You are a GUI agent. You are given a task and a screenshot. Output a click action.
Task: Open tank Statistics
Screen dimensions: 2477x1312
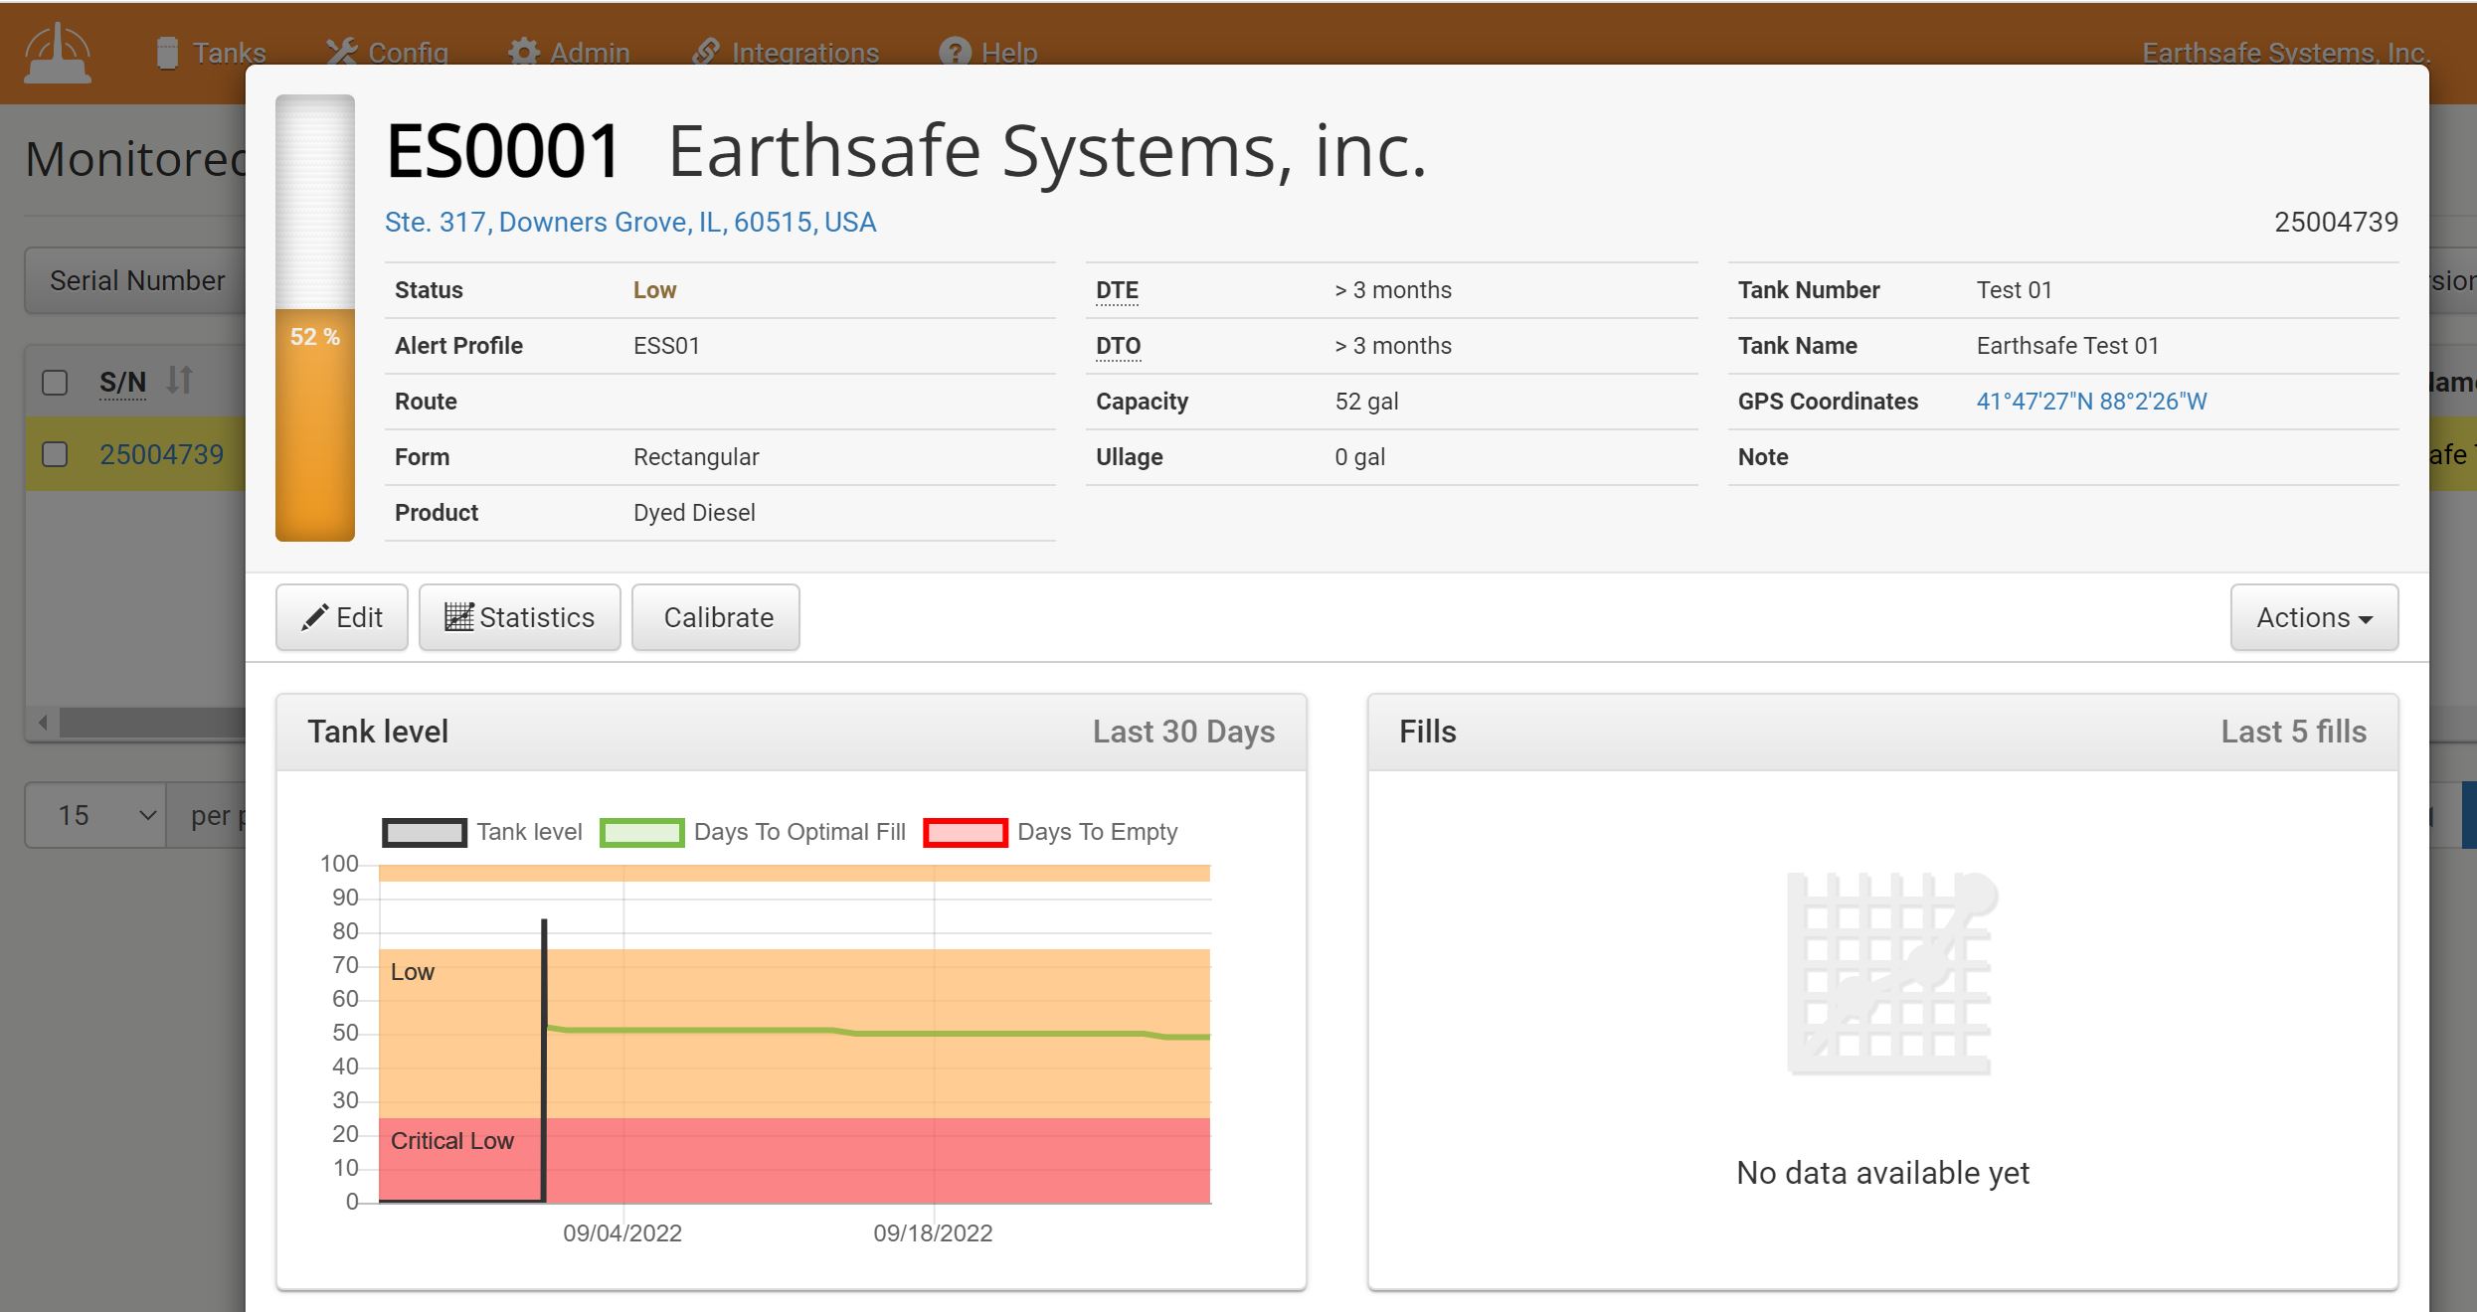coord(520,617)
